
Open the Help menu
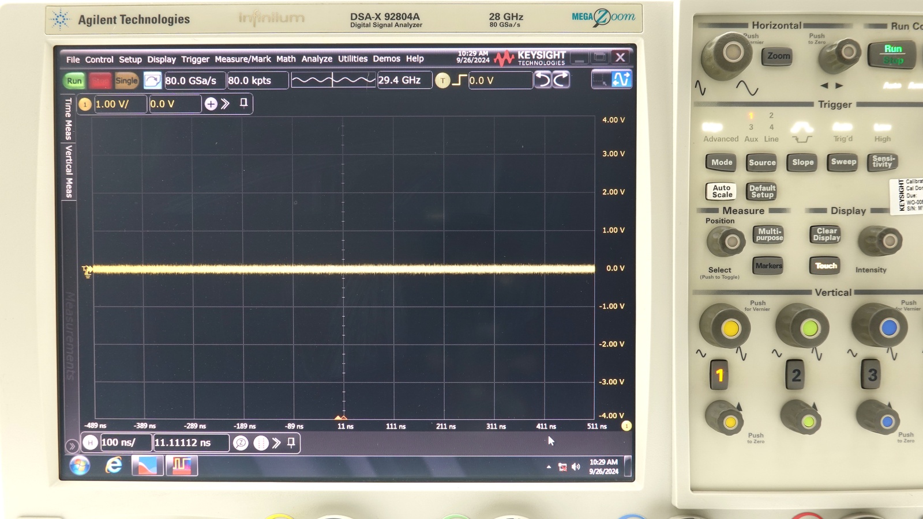pyautogui.click(x=415, y=59)
